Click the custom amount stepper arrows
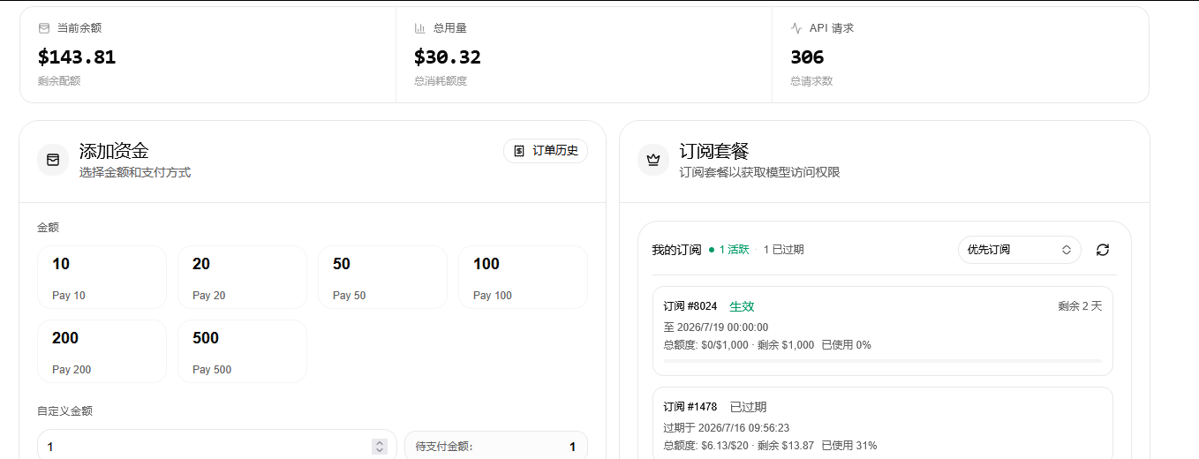1199x459 pixels. pos(380,447)
